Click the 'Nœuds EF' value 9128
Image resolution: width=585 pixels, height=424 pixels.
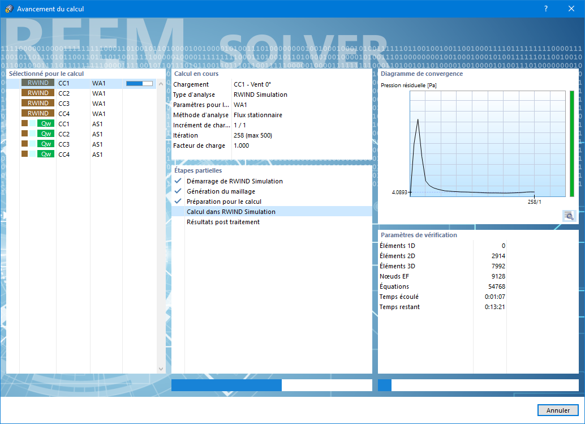498,276
